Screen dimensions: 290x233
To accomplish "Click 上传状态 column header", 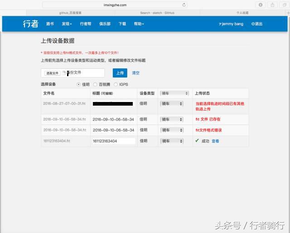I will (x=203, y=93).
